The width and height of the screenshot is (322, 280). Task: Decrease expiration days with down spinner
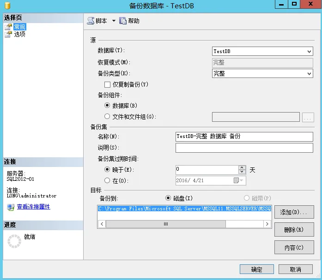(242, 172)
